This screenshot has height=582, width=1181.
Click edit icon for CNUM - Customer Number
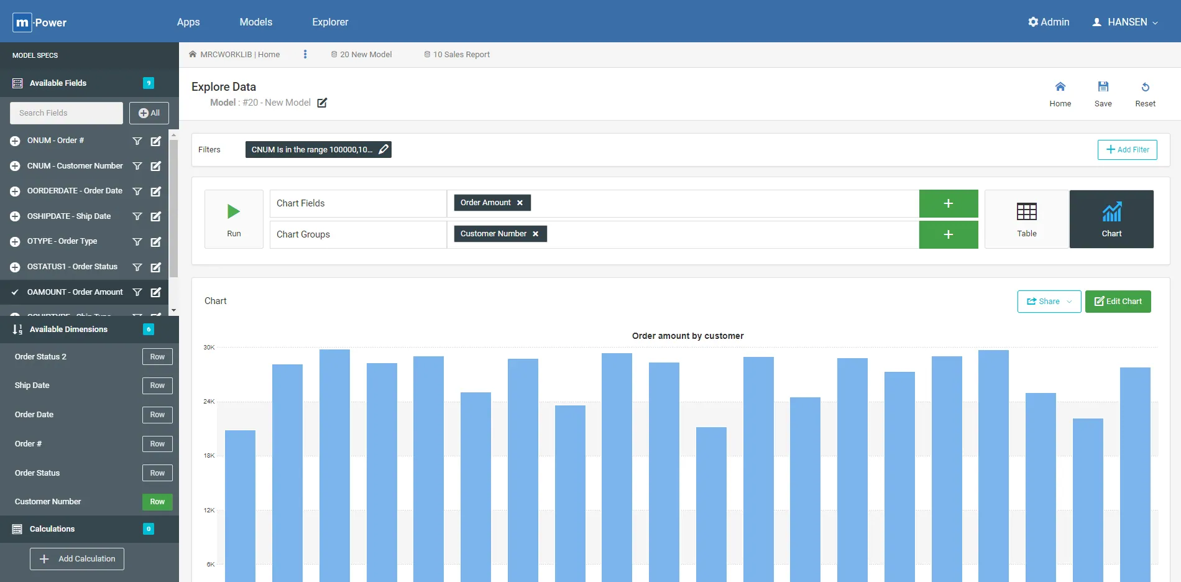(156, 166)
